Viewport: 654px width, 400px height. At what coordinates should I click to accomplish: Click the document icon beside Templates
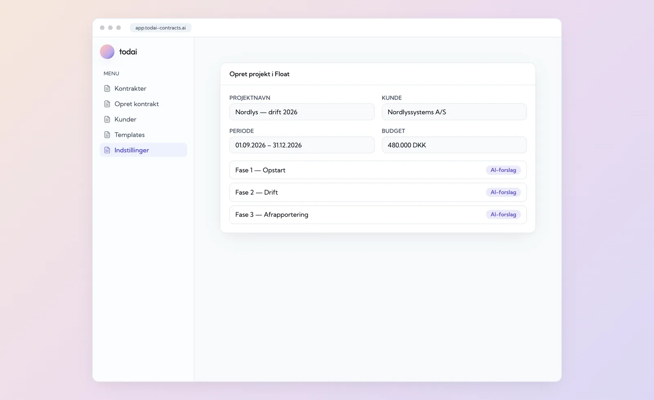click(x=107, y=135)
